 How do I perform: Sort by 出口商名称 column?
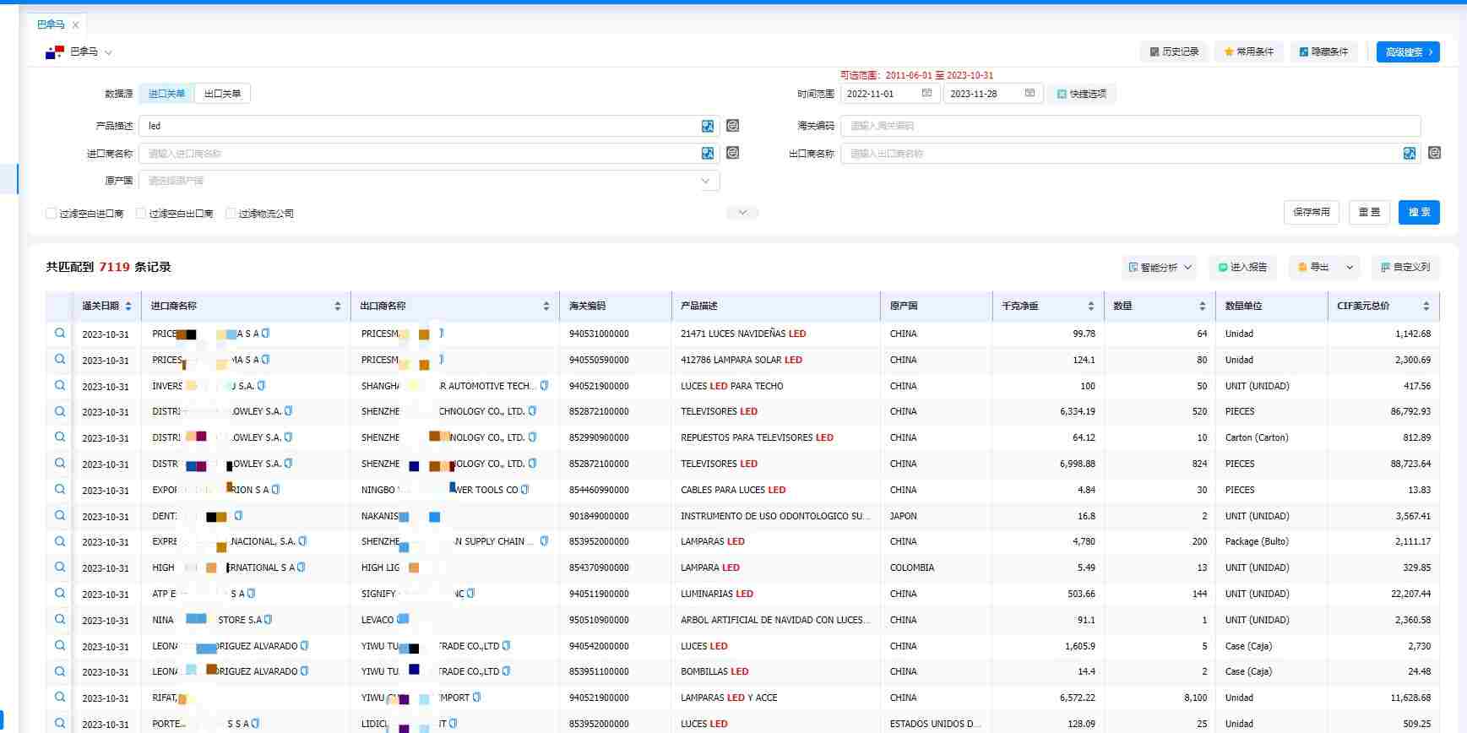click(x=546, y=306)
